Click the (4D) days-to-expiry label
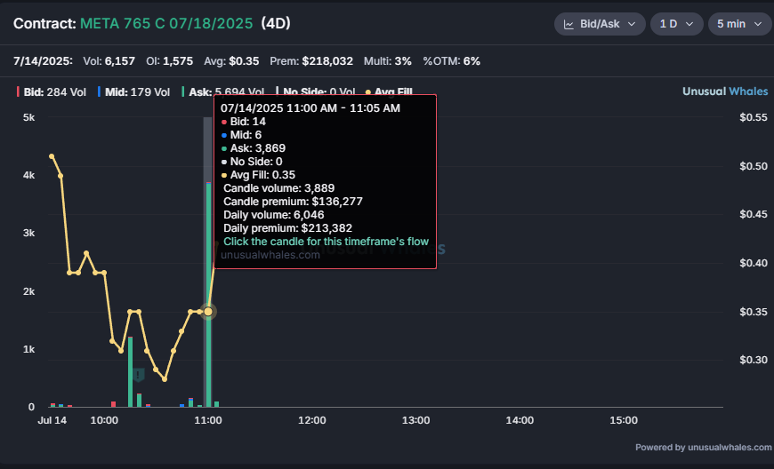Viewport: 774px width, 469px height. 276,24
